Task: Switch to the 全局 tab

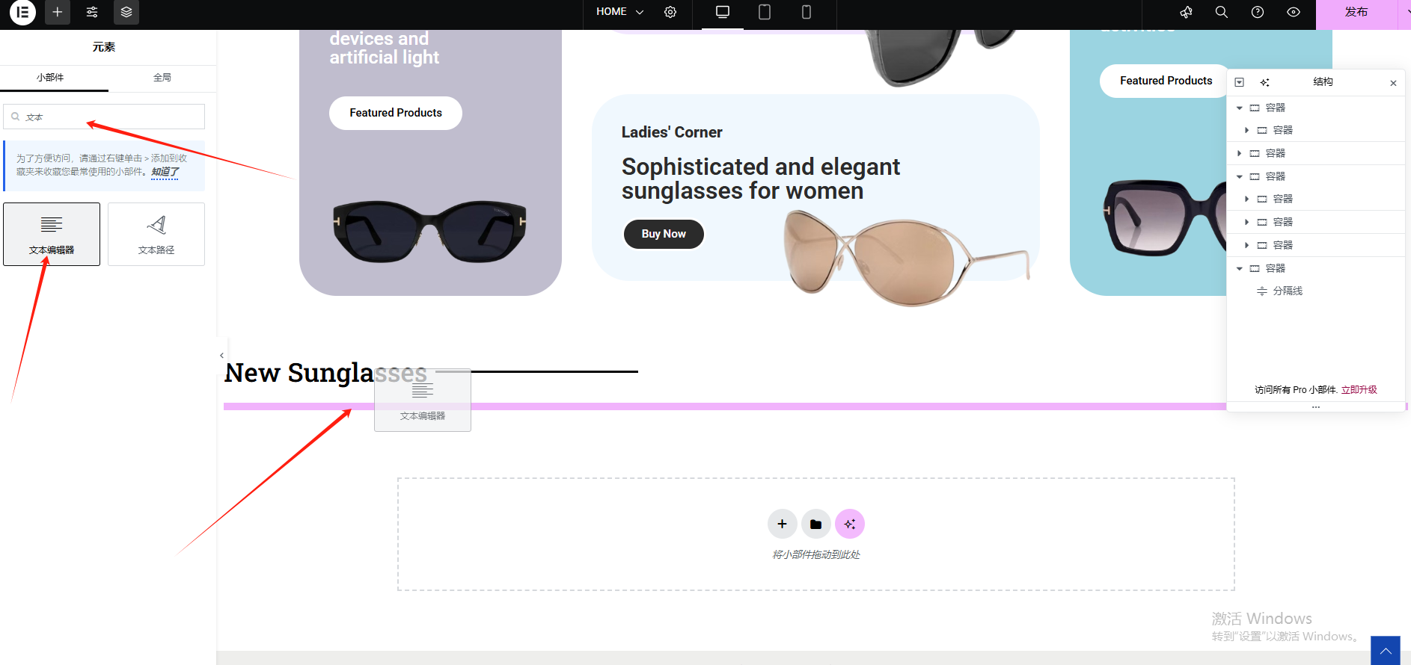Action: point(162,78)
